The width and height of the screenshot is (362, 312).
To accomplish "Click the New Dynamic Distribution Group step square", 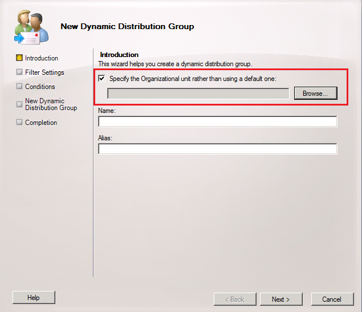I will click(x=19, y=104).
